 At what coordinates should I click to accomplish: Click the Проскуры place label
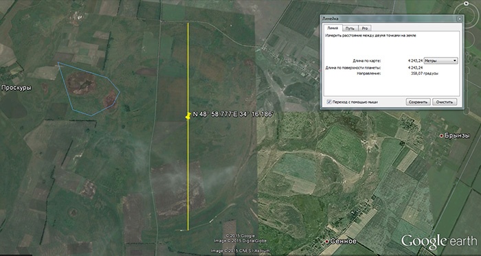pos(16,88)
